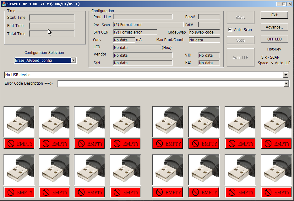
Task: Open the Advance.. settings
Action: click(x=274, y=27)
